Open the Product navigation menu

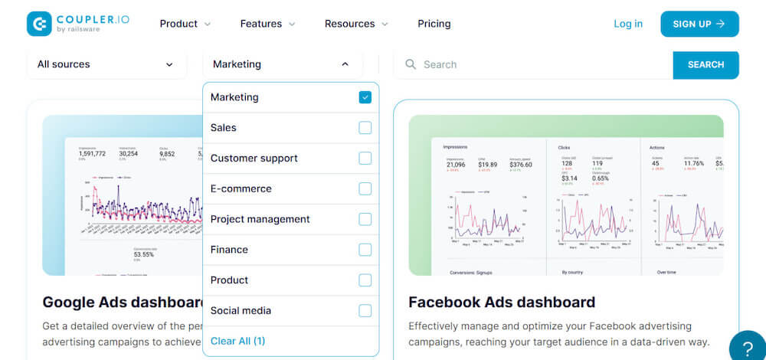[x=185, y=24]
